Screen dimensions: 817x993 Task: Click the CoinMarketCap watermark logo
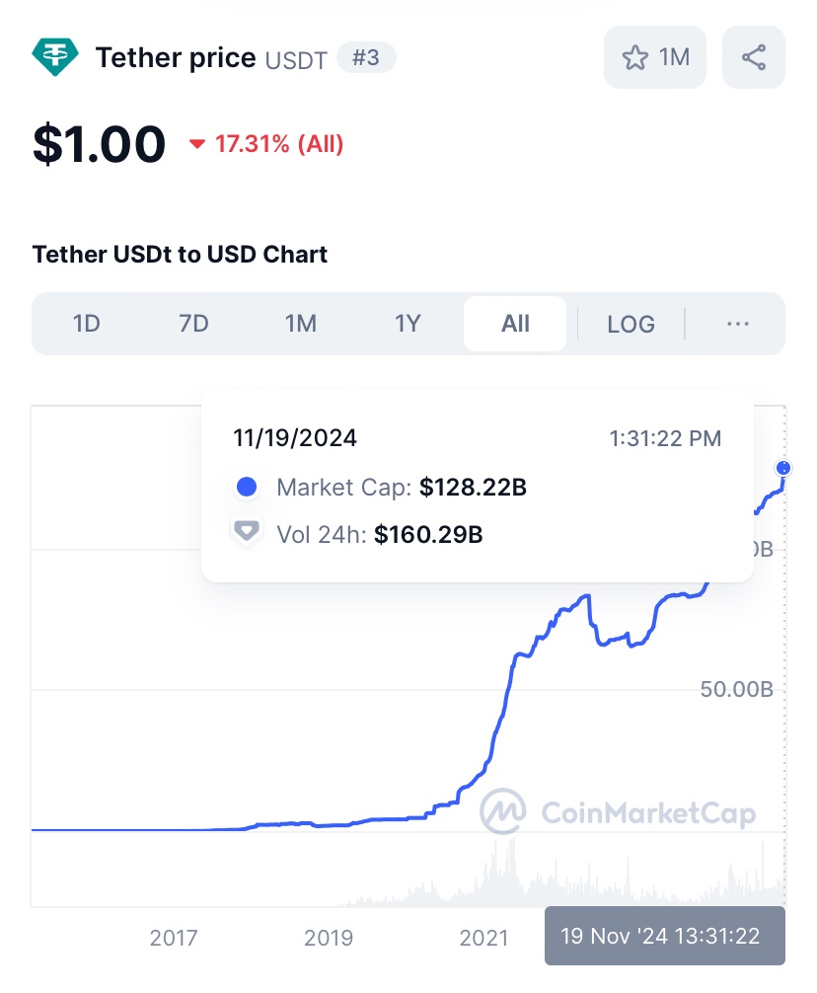tap(503, 812)
